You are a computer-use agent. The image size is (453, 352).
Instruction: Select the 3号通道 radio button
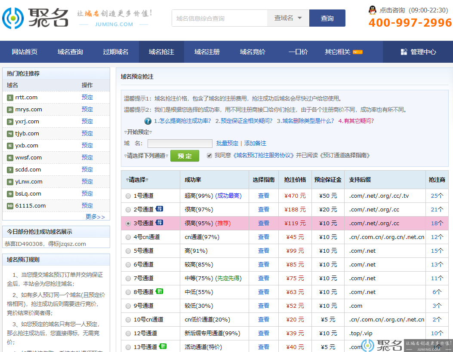click(x=128, y=223)
